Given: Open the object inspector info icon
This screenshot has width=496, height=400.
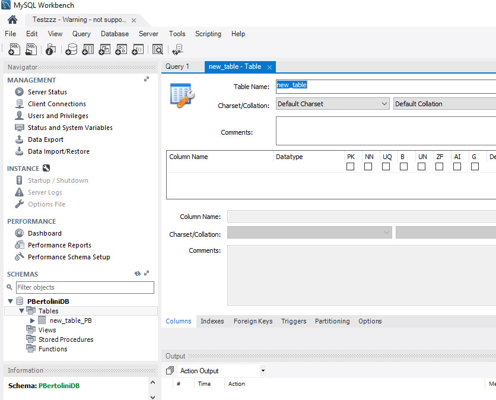Looking at the screenshot, I should (x=50, y=49).
